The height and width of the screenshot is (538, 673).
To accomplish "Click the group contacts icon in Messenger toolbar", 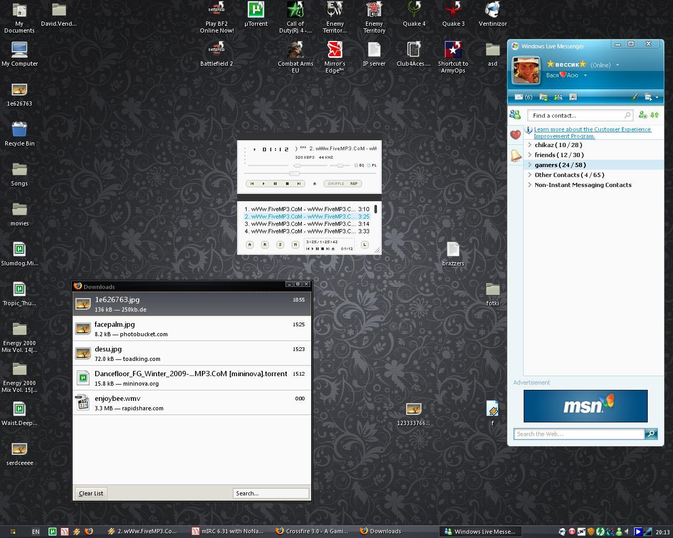I will pos(558,97).
